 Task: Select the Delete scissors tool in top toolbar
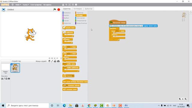(66, 5)
